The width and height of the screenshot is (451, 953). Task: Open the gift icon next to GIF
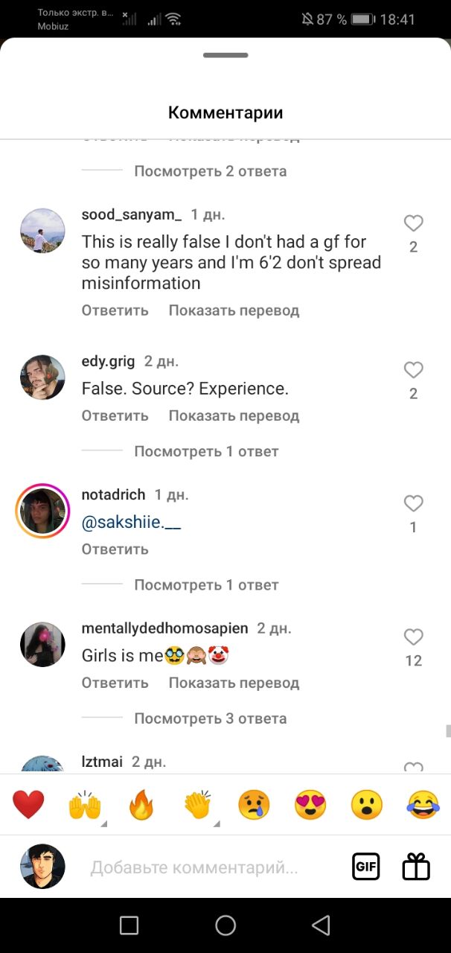416,867
